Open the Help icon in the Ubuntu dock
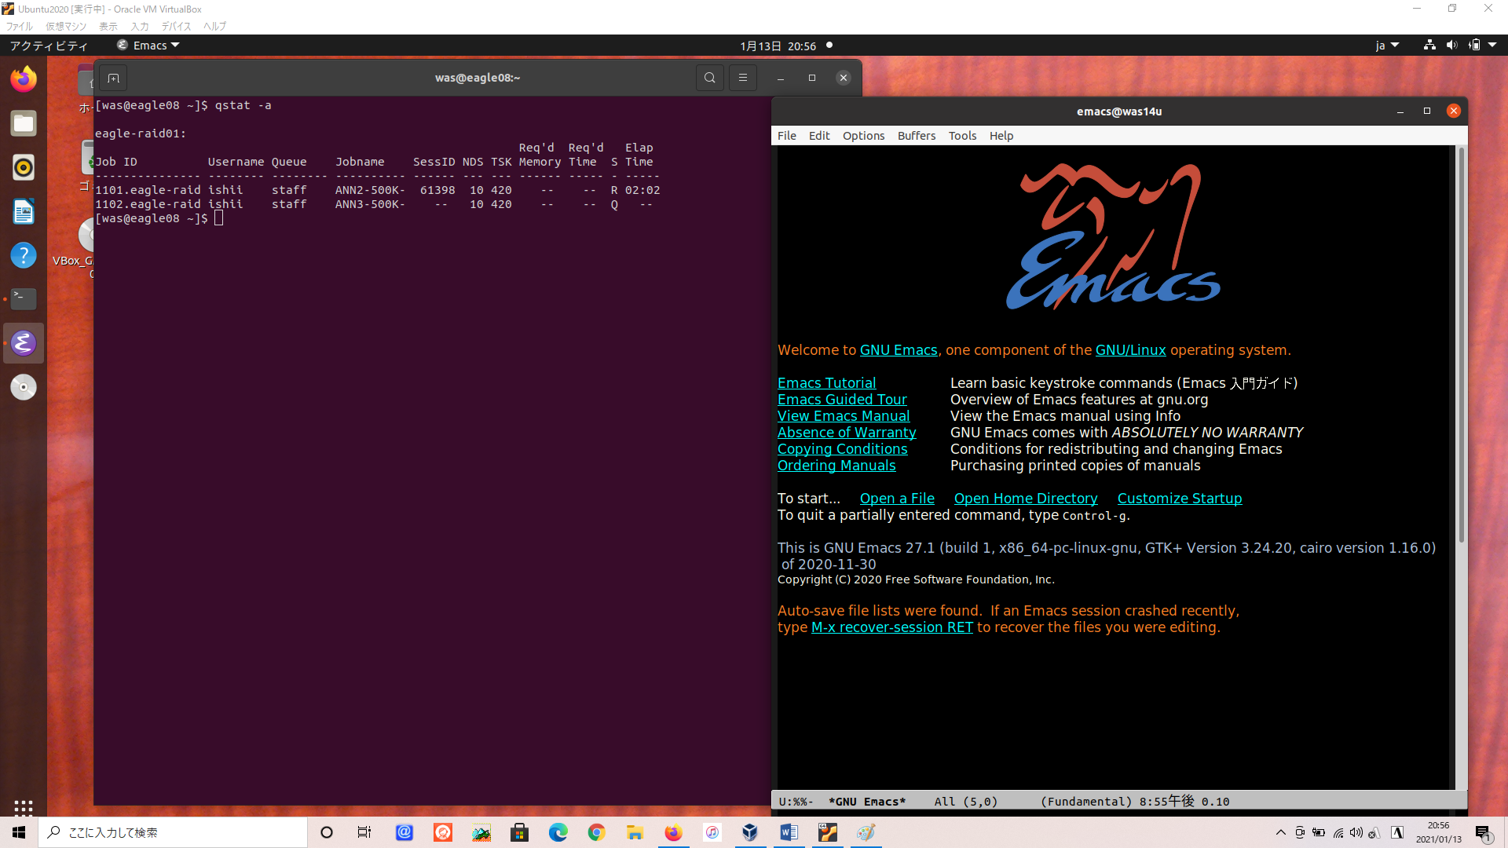 click(24, 255)
